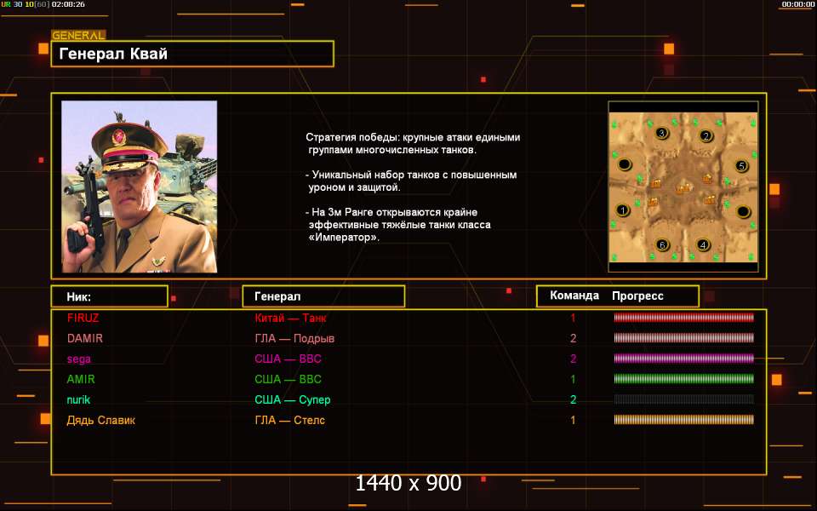Click AMIR's team number 1
817x511 pixels.
coord(573,379)
